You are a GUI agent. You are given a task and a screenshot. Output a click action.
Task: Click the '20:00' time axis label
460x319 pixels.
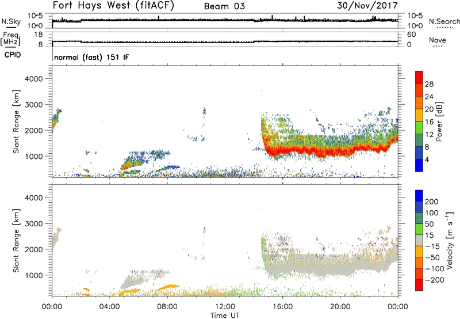click(x=340, y=307)
